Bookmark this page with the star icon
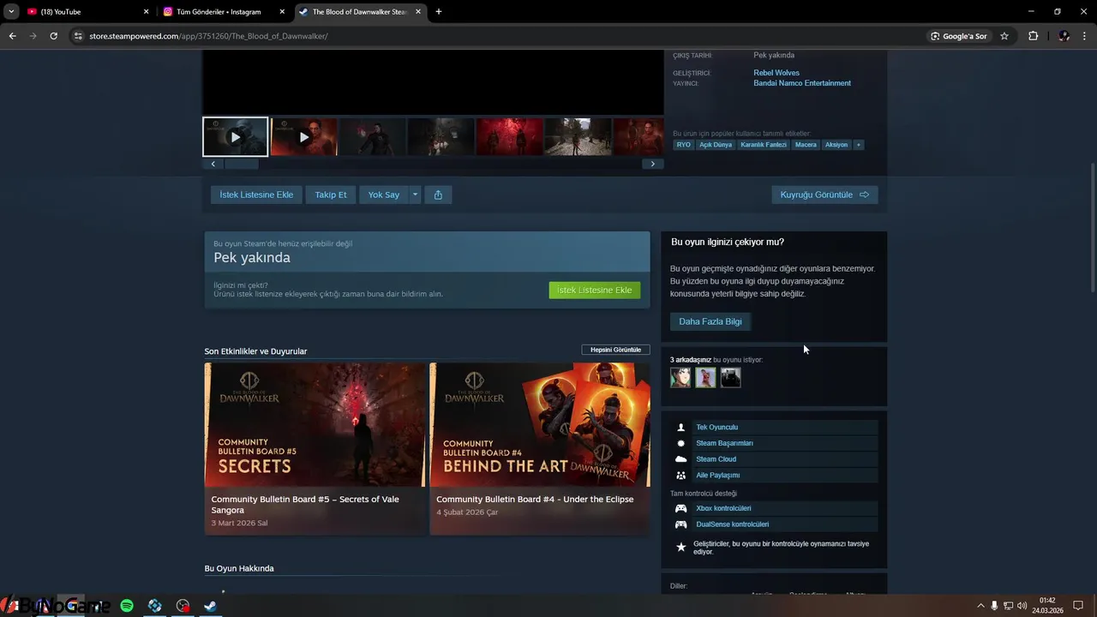Screen dimensions: 1097x617 [x=1004, y=36]
